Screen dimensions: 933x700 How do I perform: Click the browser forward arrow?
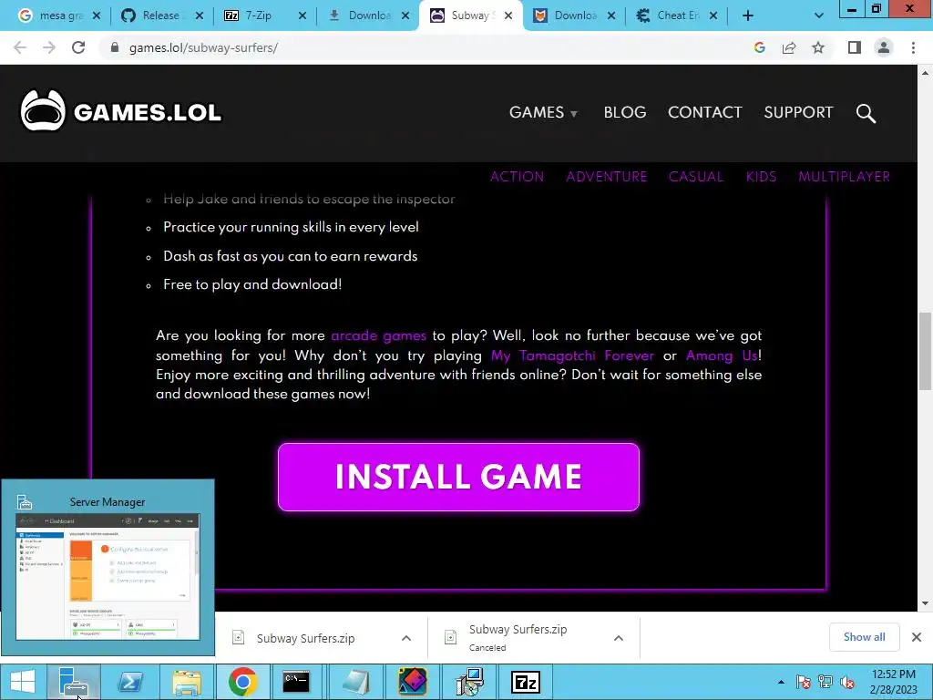[x=49, y=47]
